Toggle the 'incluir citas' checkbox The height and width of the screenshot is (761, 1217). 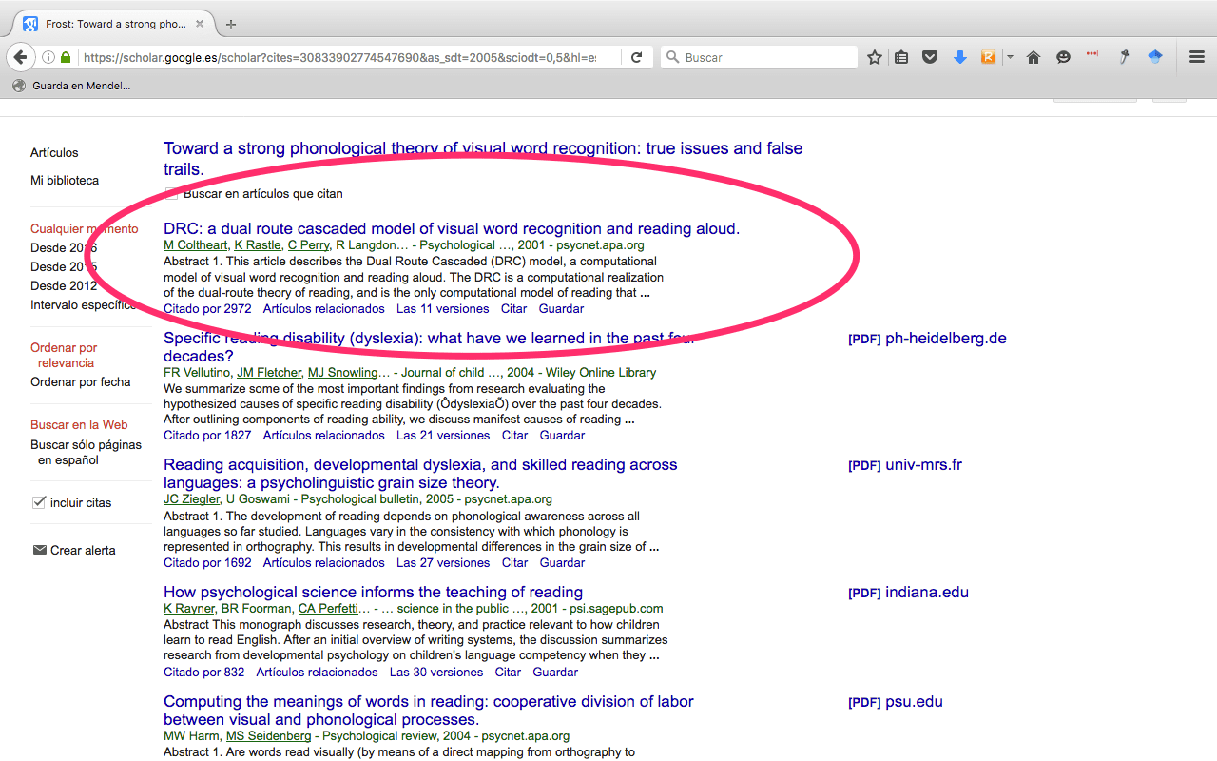[x=39, y=502]
